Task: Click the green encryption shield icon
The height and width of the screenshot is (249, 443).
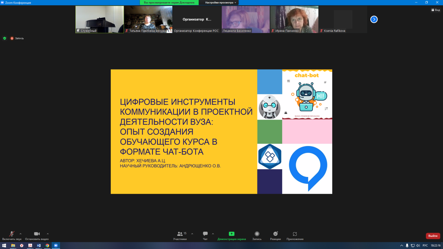Action: (x=4, y=38)
